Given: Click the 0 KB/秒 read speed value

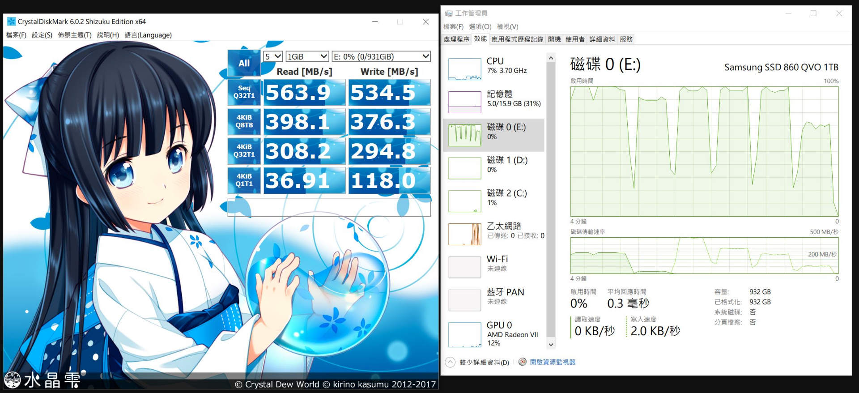Looking at the screenshot, I should click(x=595, y=331).
